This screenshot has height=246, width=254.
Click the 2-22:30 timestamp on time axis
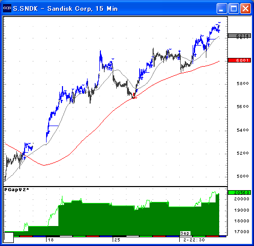tap(194, 240)
